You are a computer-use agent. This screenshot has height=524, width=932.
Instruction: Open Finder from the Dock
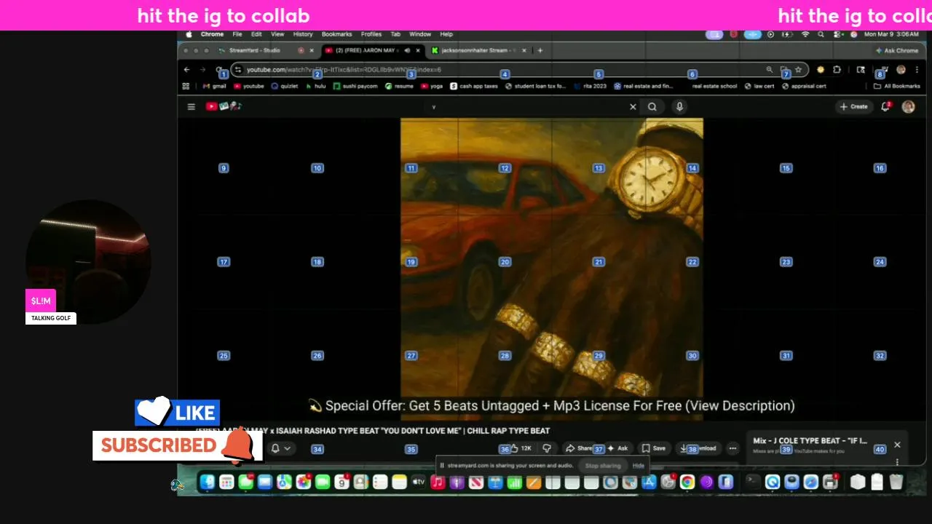(x=208, y=482)
